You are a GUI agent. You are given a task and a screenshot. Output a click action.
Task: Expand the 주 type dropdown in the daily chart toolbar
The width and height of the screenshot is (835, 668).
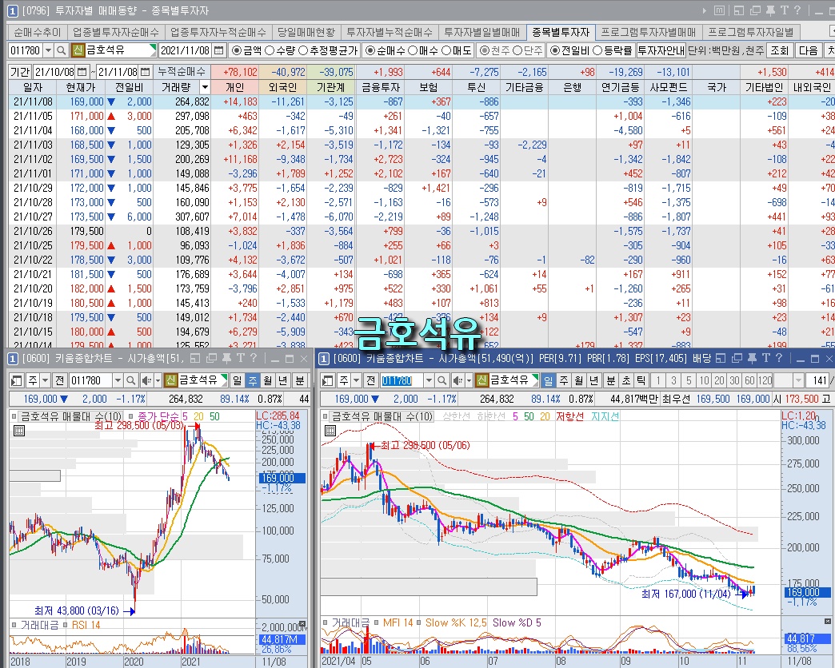(x=356, y=380)
